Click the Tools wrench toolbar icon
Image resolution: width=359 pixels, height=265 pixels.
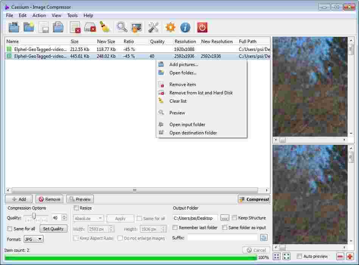(x=153, y=27)
